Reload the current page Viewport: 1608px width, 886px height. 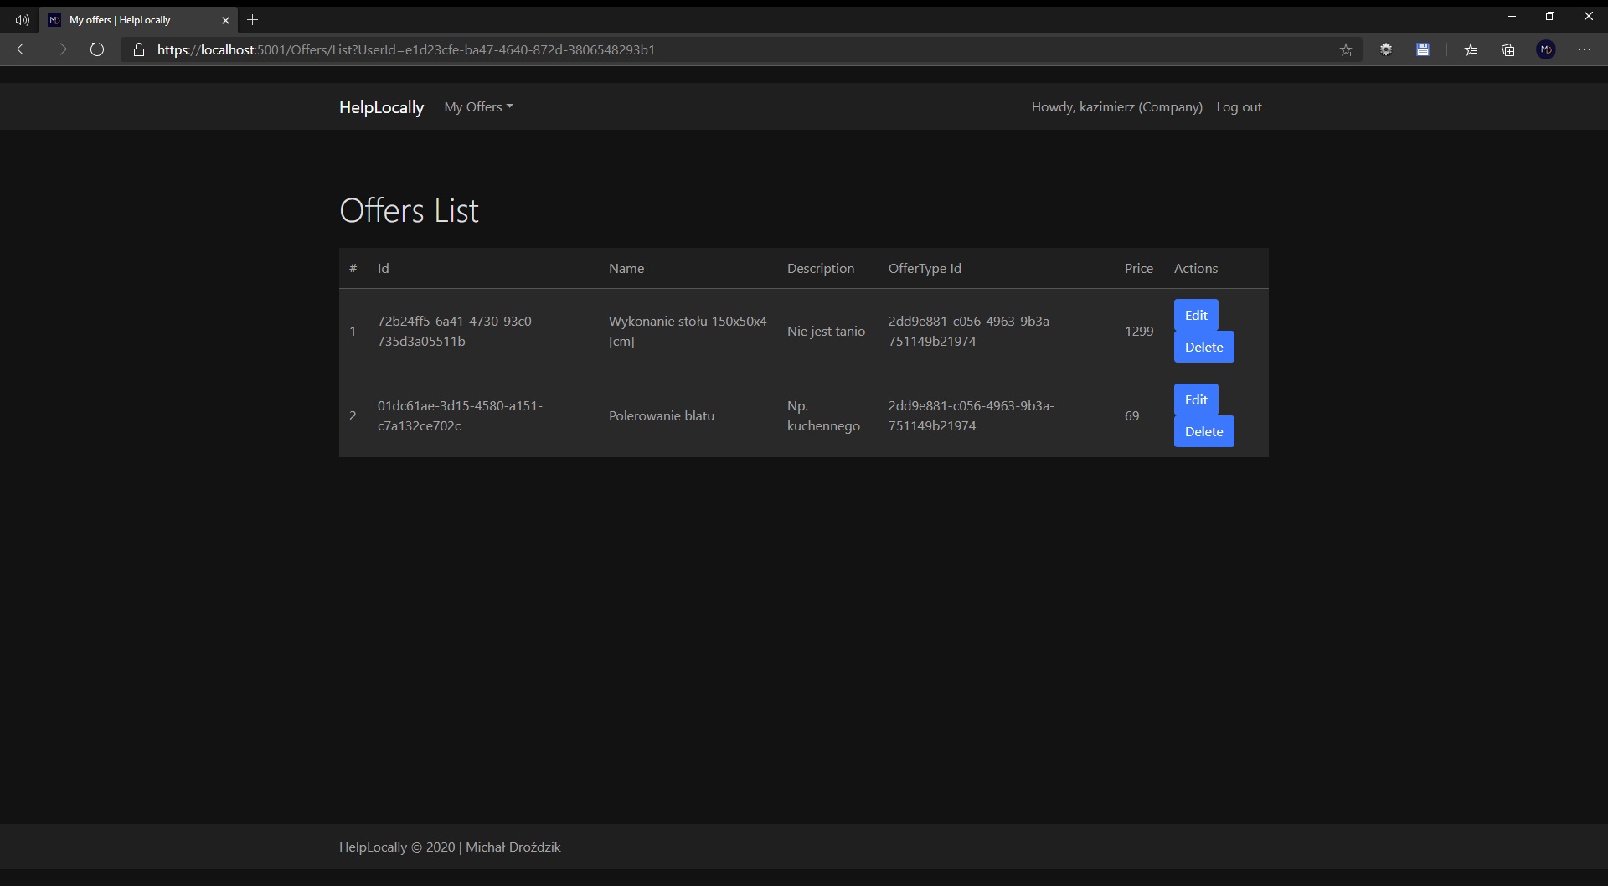[97, 49]
